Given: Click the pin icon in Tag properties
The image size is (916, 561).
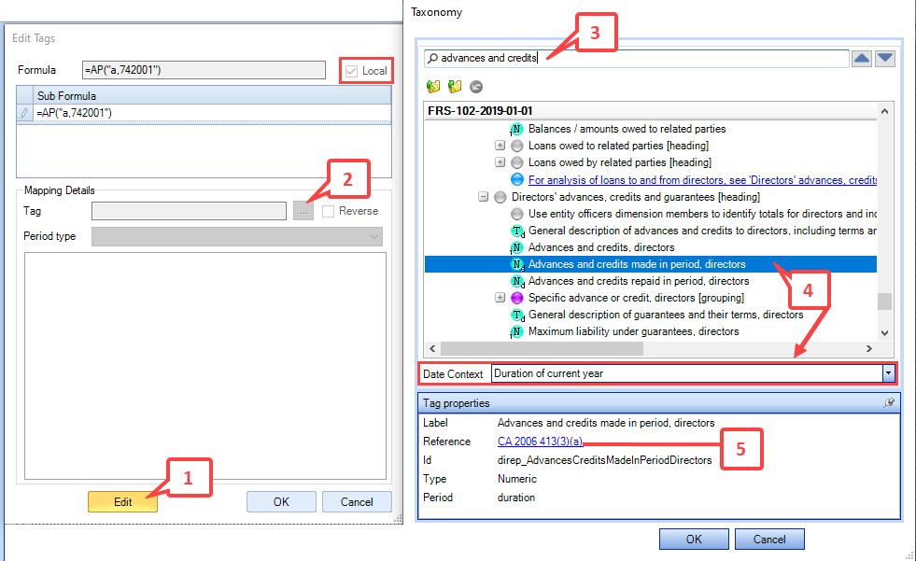Looking at the screenshot, I should [889, 402].
